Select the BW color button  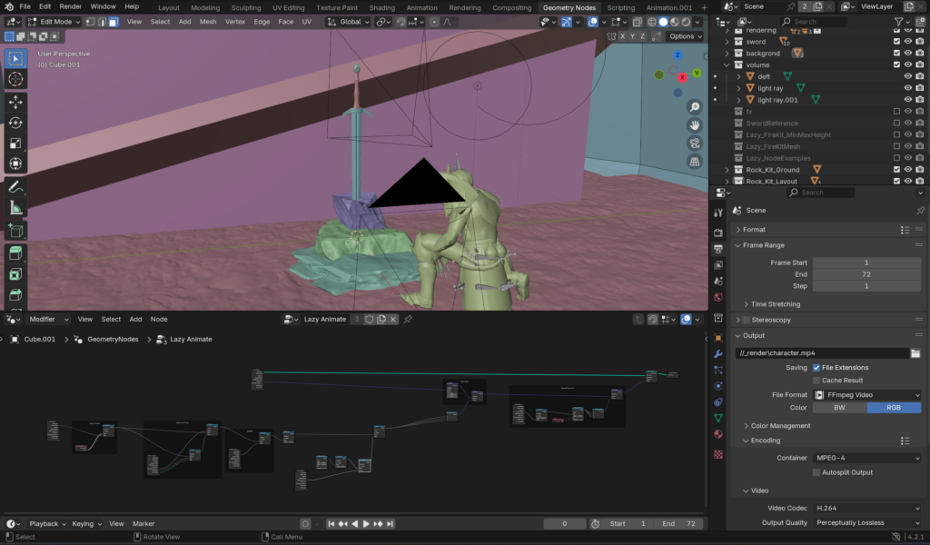[839, 408]
